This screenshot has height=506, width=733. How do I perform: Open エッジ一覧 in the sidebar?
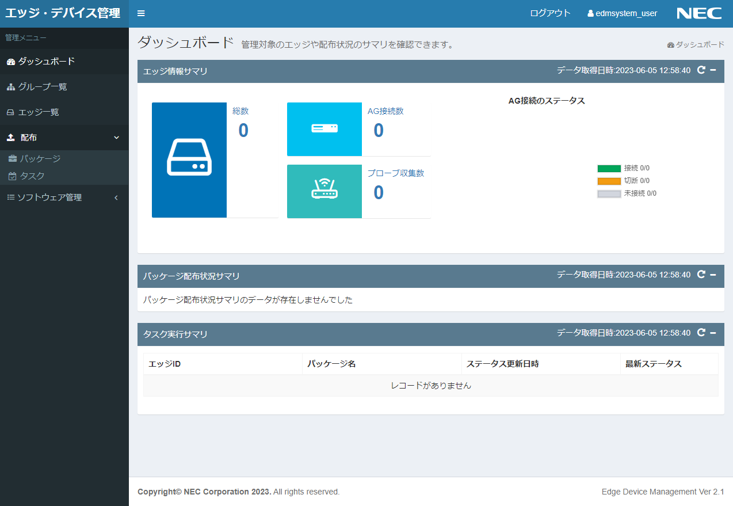tap(38, 112)
